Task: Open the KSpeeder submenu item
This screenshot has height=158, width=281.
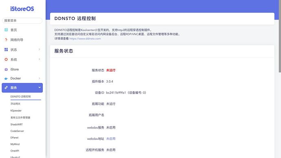Action: pos(16,111)
